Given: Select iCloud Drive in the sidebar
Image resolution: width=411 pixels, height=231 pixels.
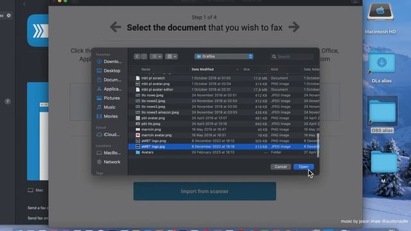Looking at the screenshot, I should point(109,135).
